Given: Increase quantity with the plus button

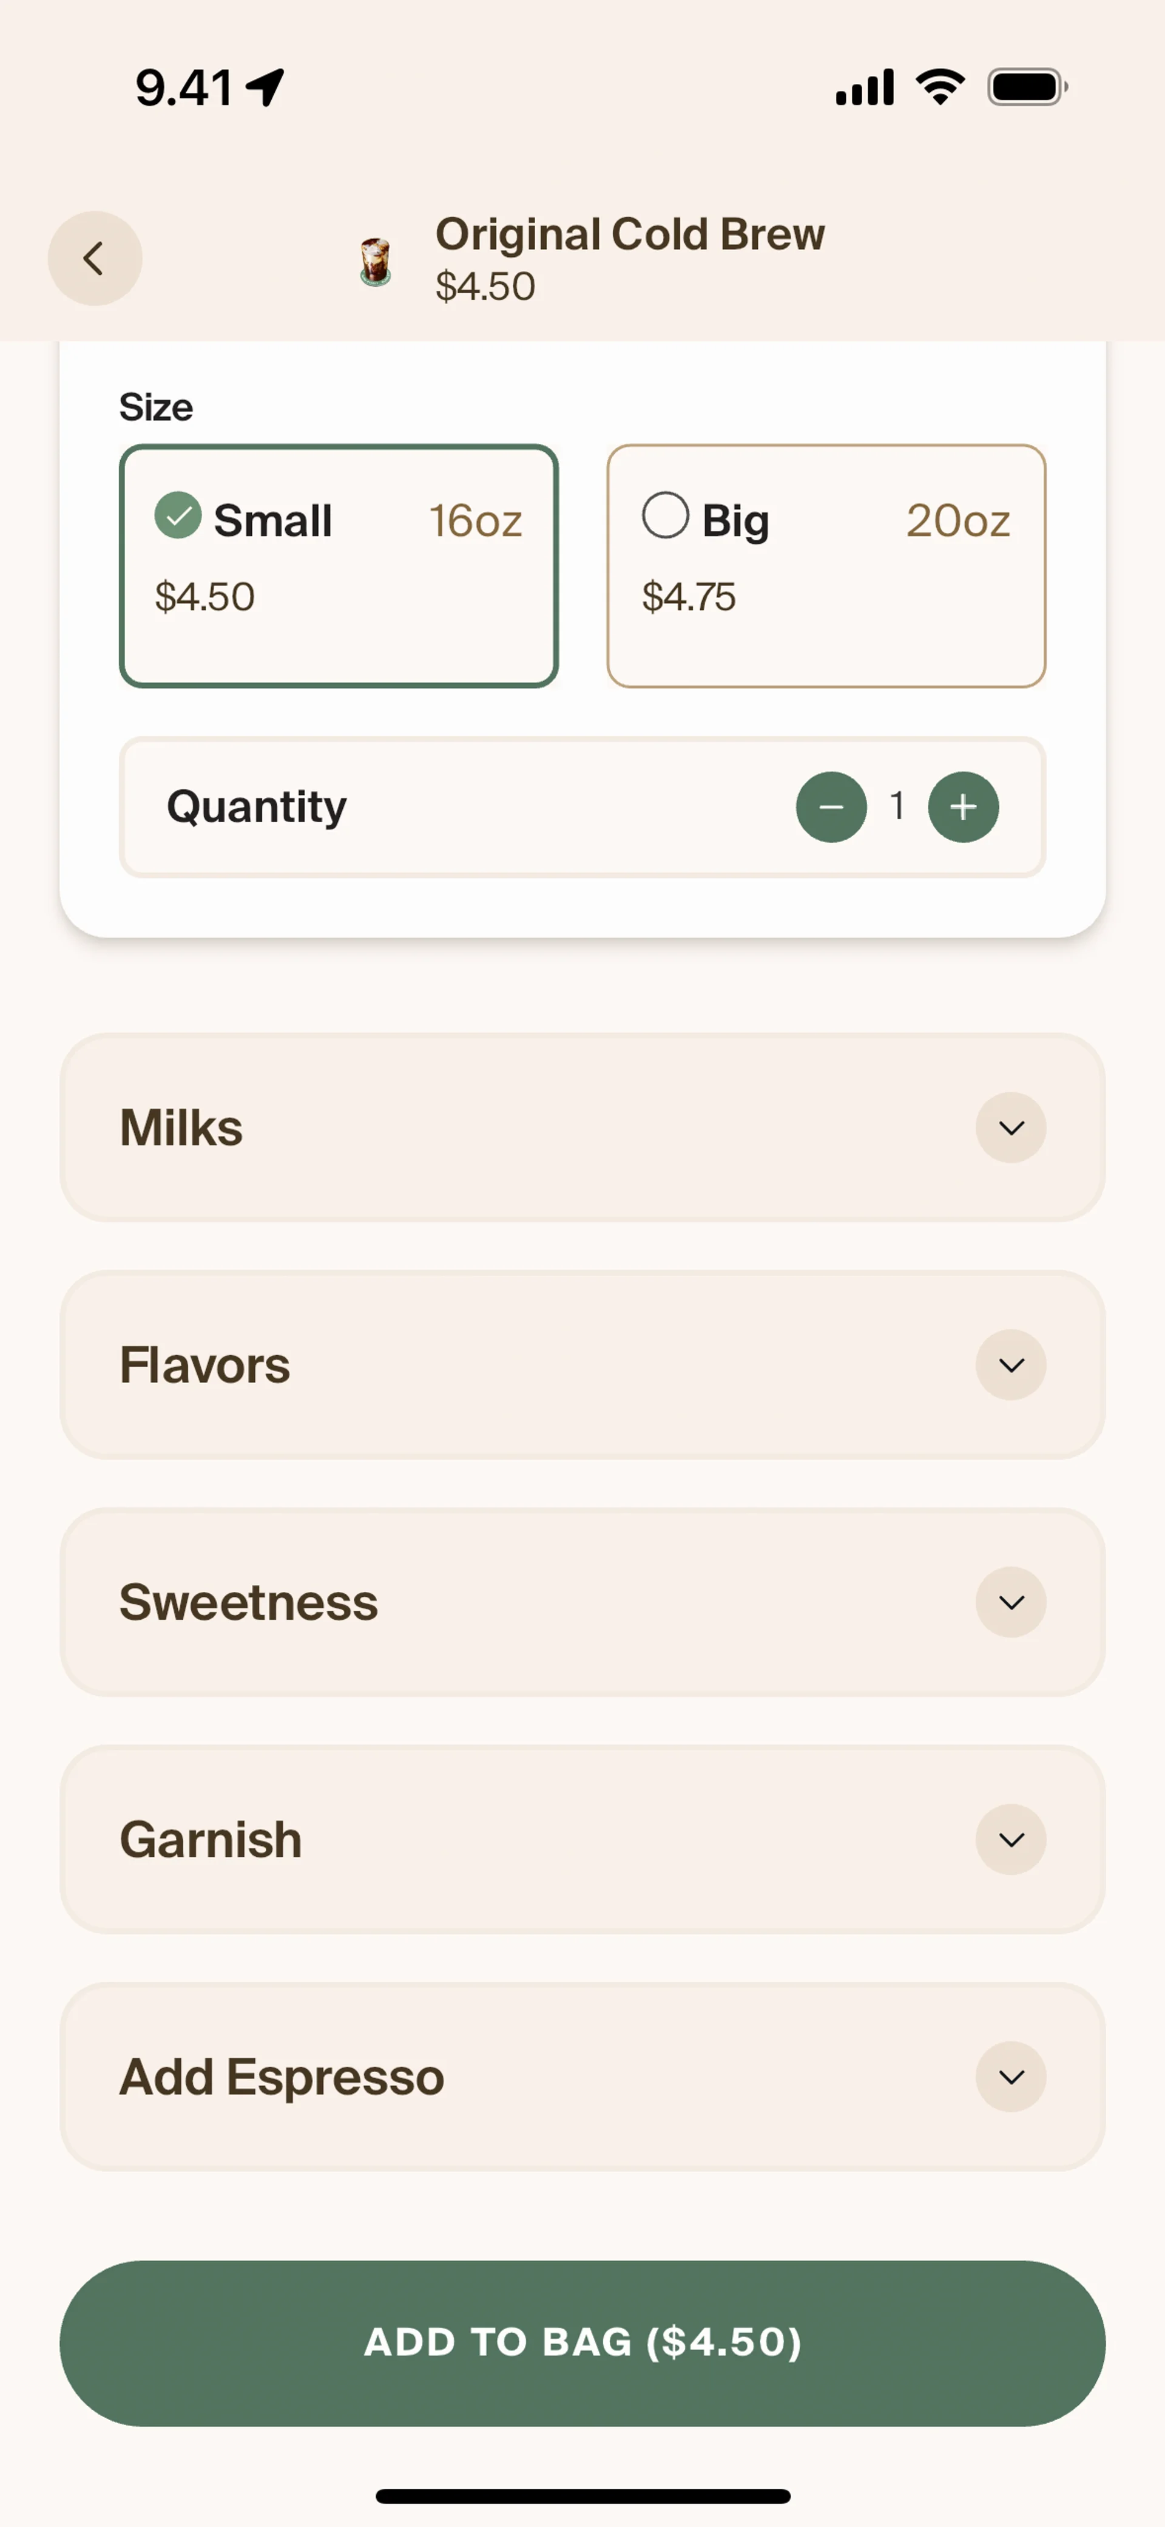Looking at the screenshot, I should coord(963,808).
